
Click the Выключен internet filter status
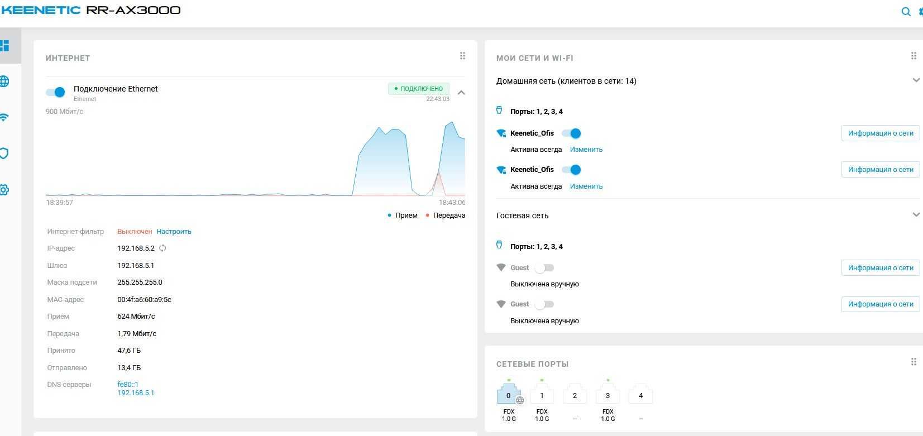pos(135,232)
